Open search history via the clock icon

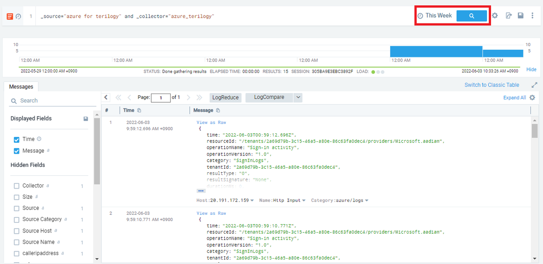[x=18, y=15]
